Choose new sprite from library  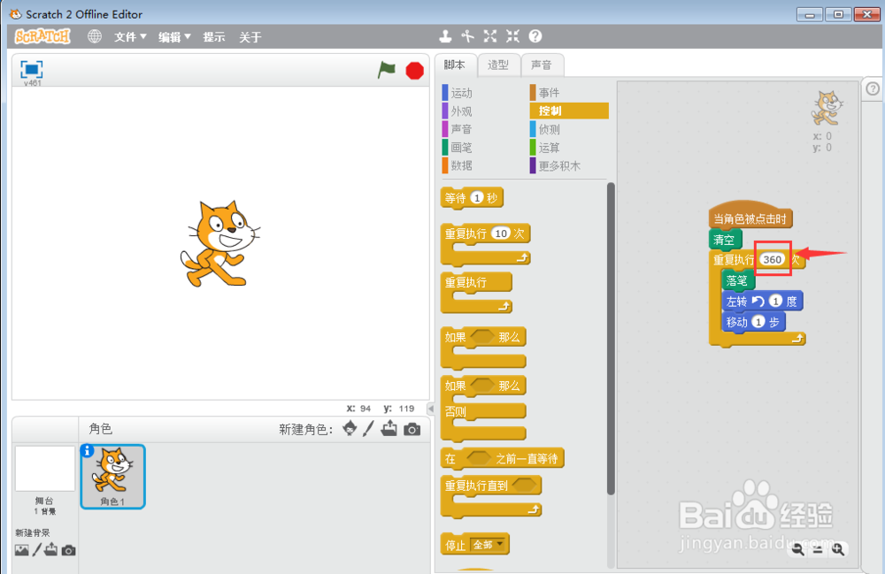[x=350, y=429]
